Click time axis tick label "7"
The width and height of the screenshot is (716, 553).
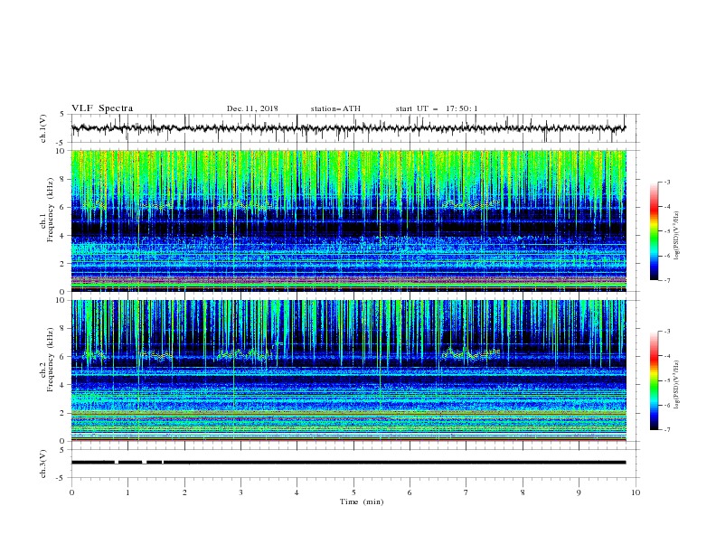[x=466, y=492]
